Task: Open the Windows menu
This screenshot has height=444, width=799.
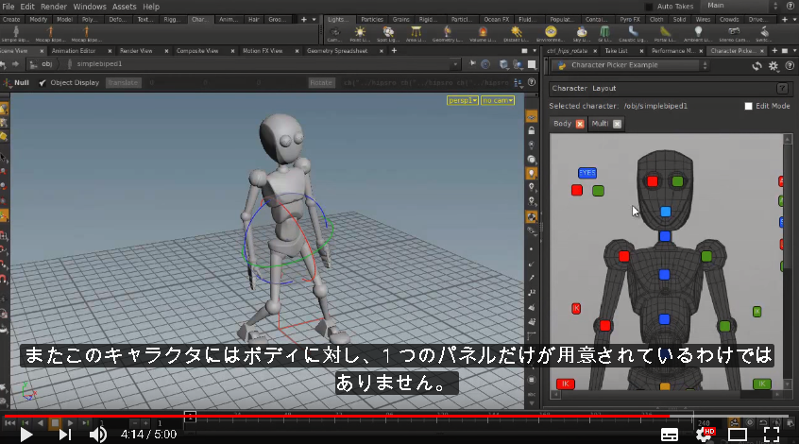Action: (90, 7)
